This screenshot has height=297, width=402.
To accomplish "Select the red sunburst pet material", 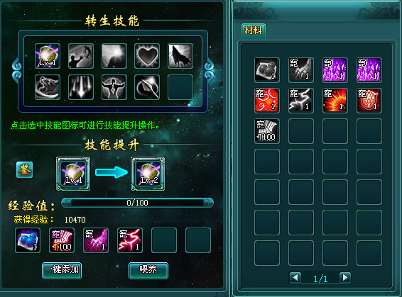I will point(335,101).
